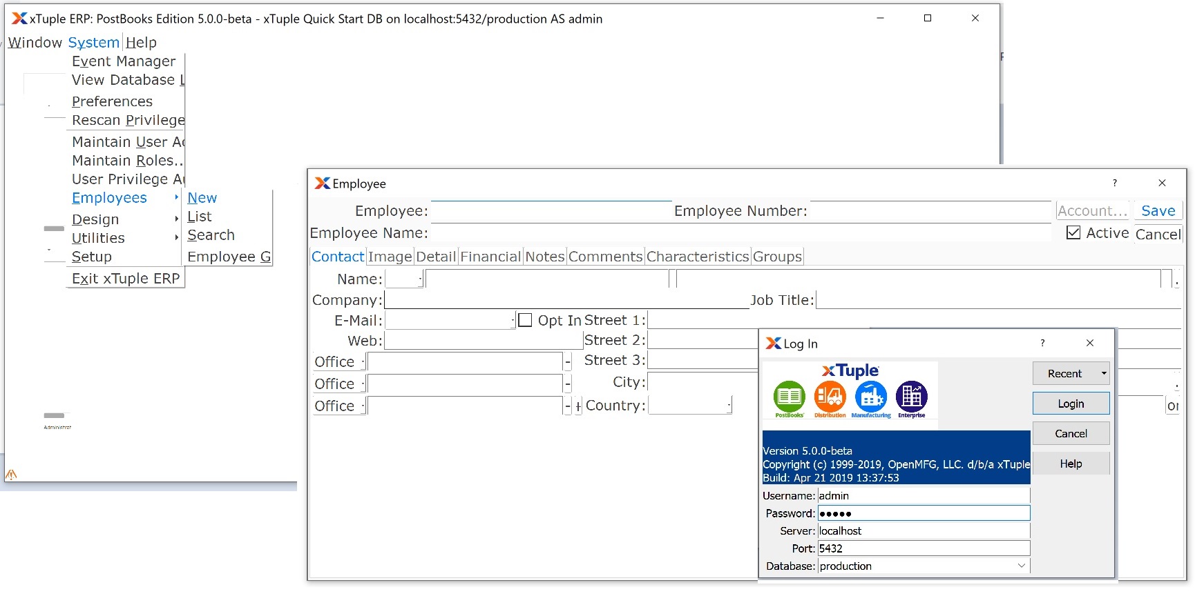Switch to the Image tab
The height and width of the screenshot is (596, 1195).
point(390,257)
